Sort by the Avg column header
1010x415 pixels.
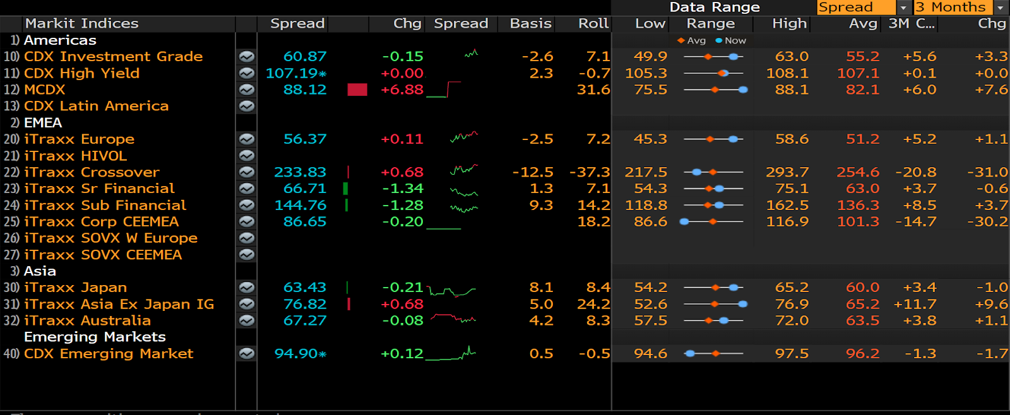[863, 24]
